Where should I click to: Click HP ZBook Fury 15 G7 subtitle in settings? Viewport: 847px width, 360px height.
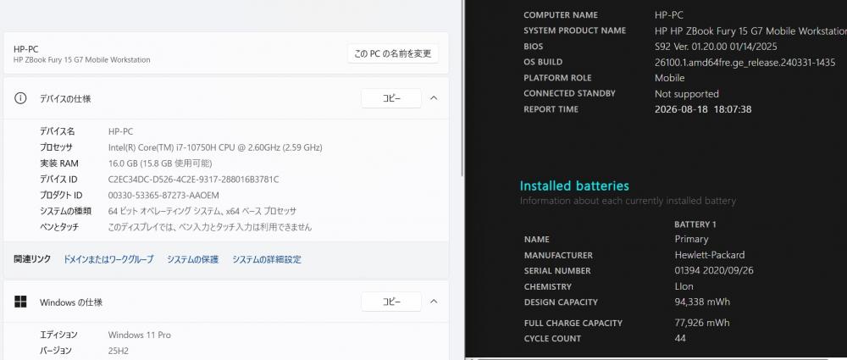82,60
